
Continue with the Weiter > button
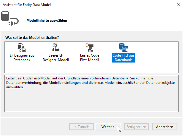[108, 127]
